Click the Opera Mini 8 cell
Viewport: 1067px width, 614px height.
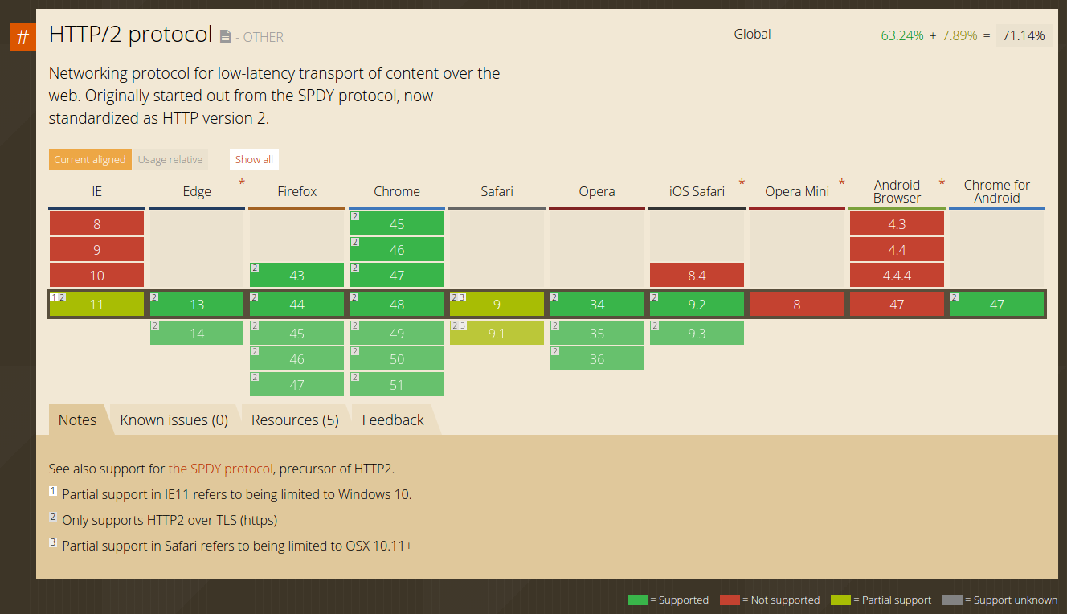tap(797, 305)
